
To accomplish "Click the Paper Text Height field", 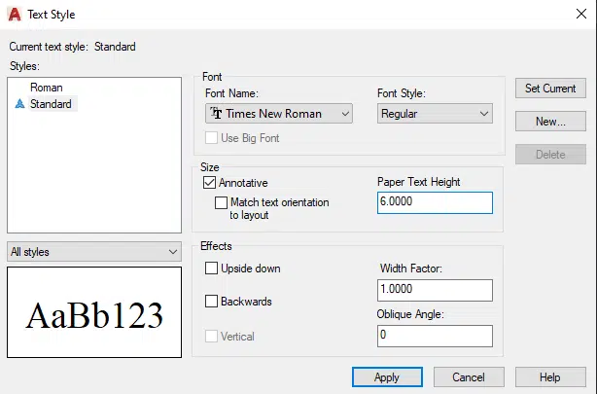I will 435,202.
